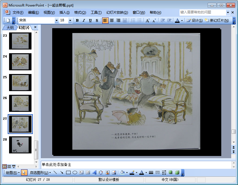Select slide 23 thumbnail
The height and width of the screenshot is (185, 238).
click(x=20, y=41)
